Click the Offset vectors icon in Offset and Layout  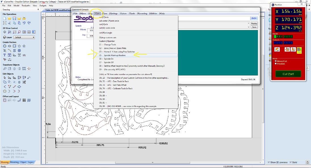pos(5,100)
